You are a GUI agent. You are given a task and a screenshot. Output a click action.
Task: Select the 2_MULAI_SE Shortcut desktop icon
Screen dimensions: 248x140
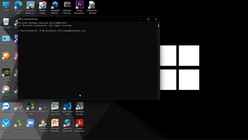coord(92,7)
